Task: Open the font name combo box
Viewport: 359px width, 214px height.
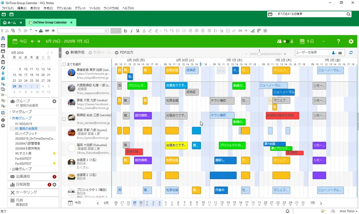Action: pyautogui.click(x=83, y=31)
